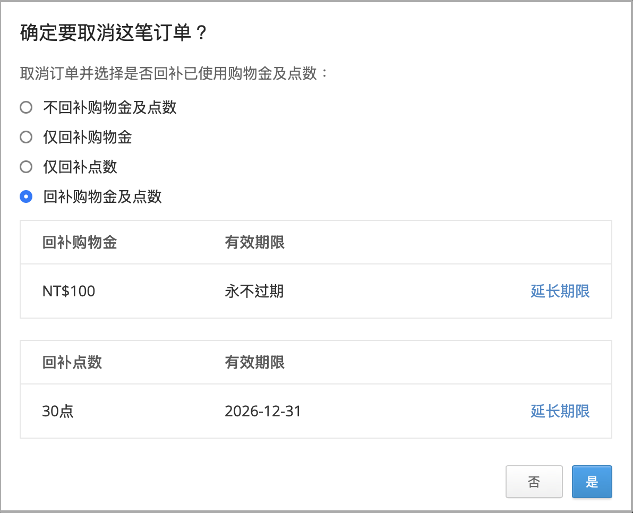Choose the 仅回补购物金 radio button

(x=26, y=137)
